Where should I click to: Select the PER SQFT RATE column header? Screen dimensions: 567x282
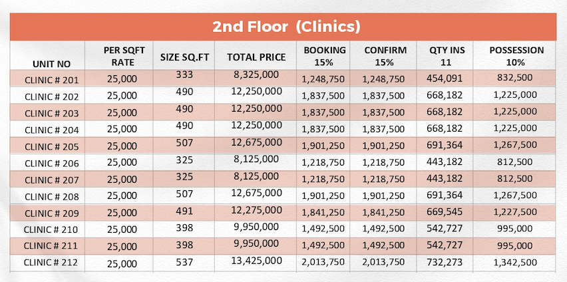click(x=122, y=57)
